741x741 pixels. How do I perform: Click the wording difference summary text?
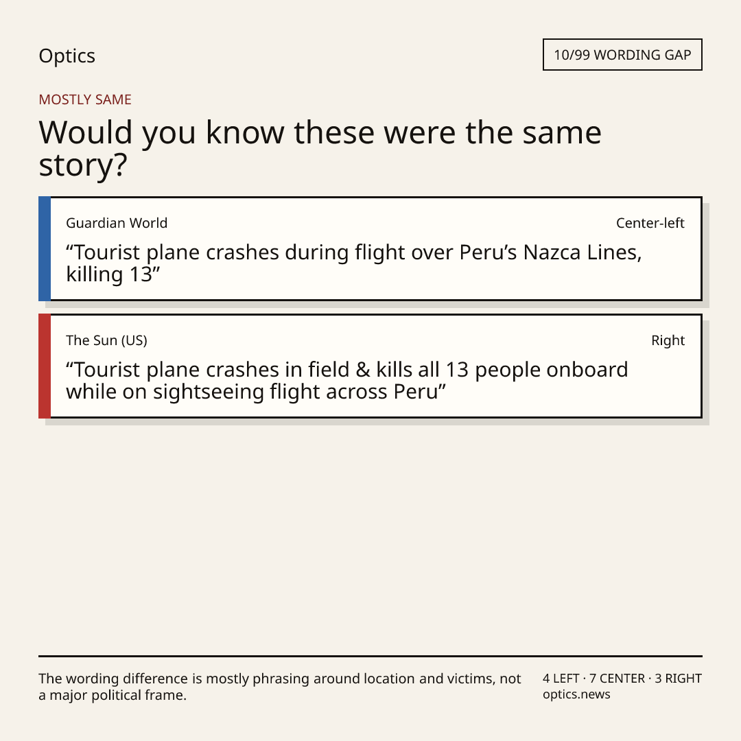280,687
